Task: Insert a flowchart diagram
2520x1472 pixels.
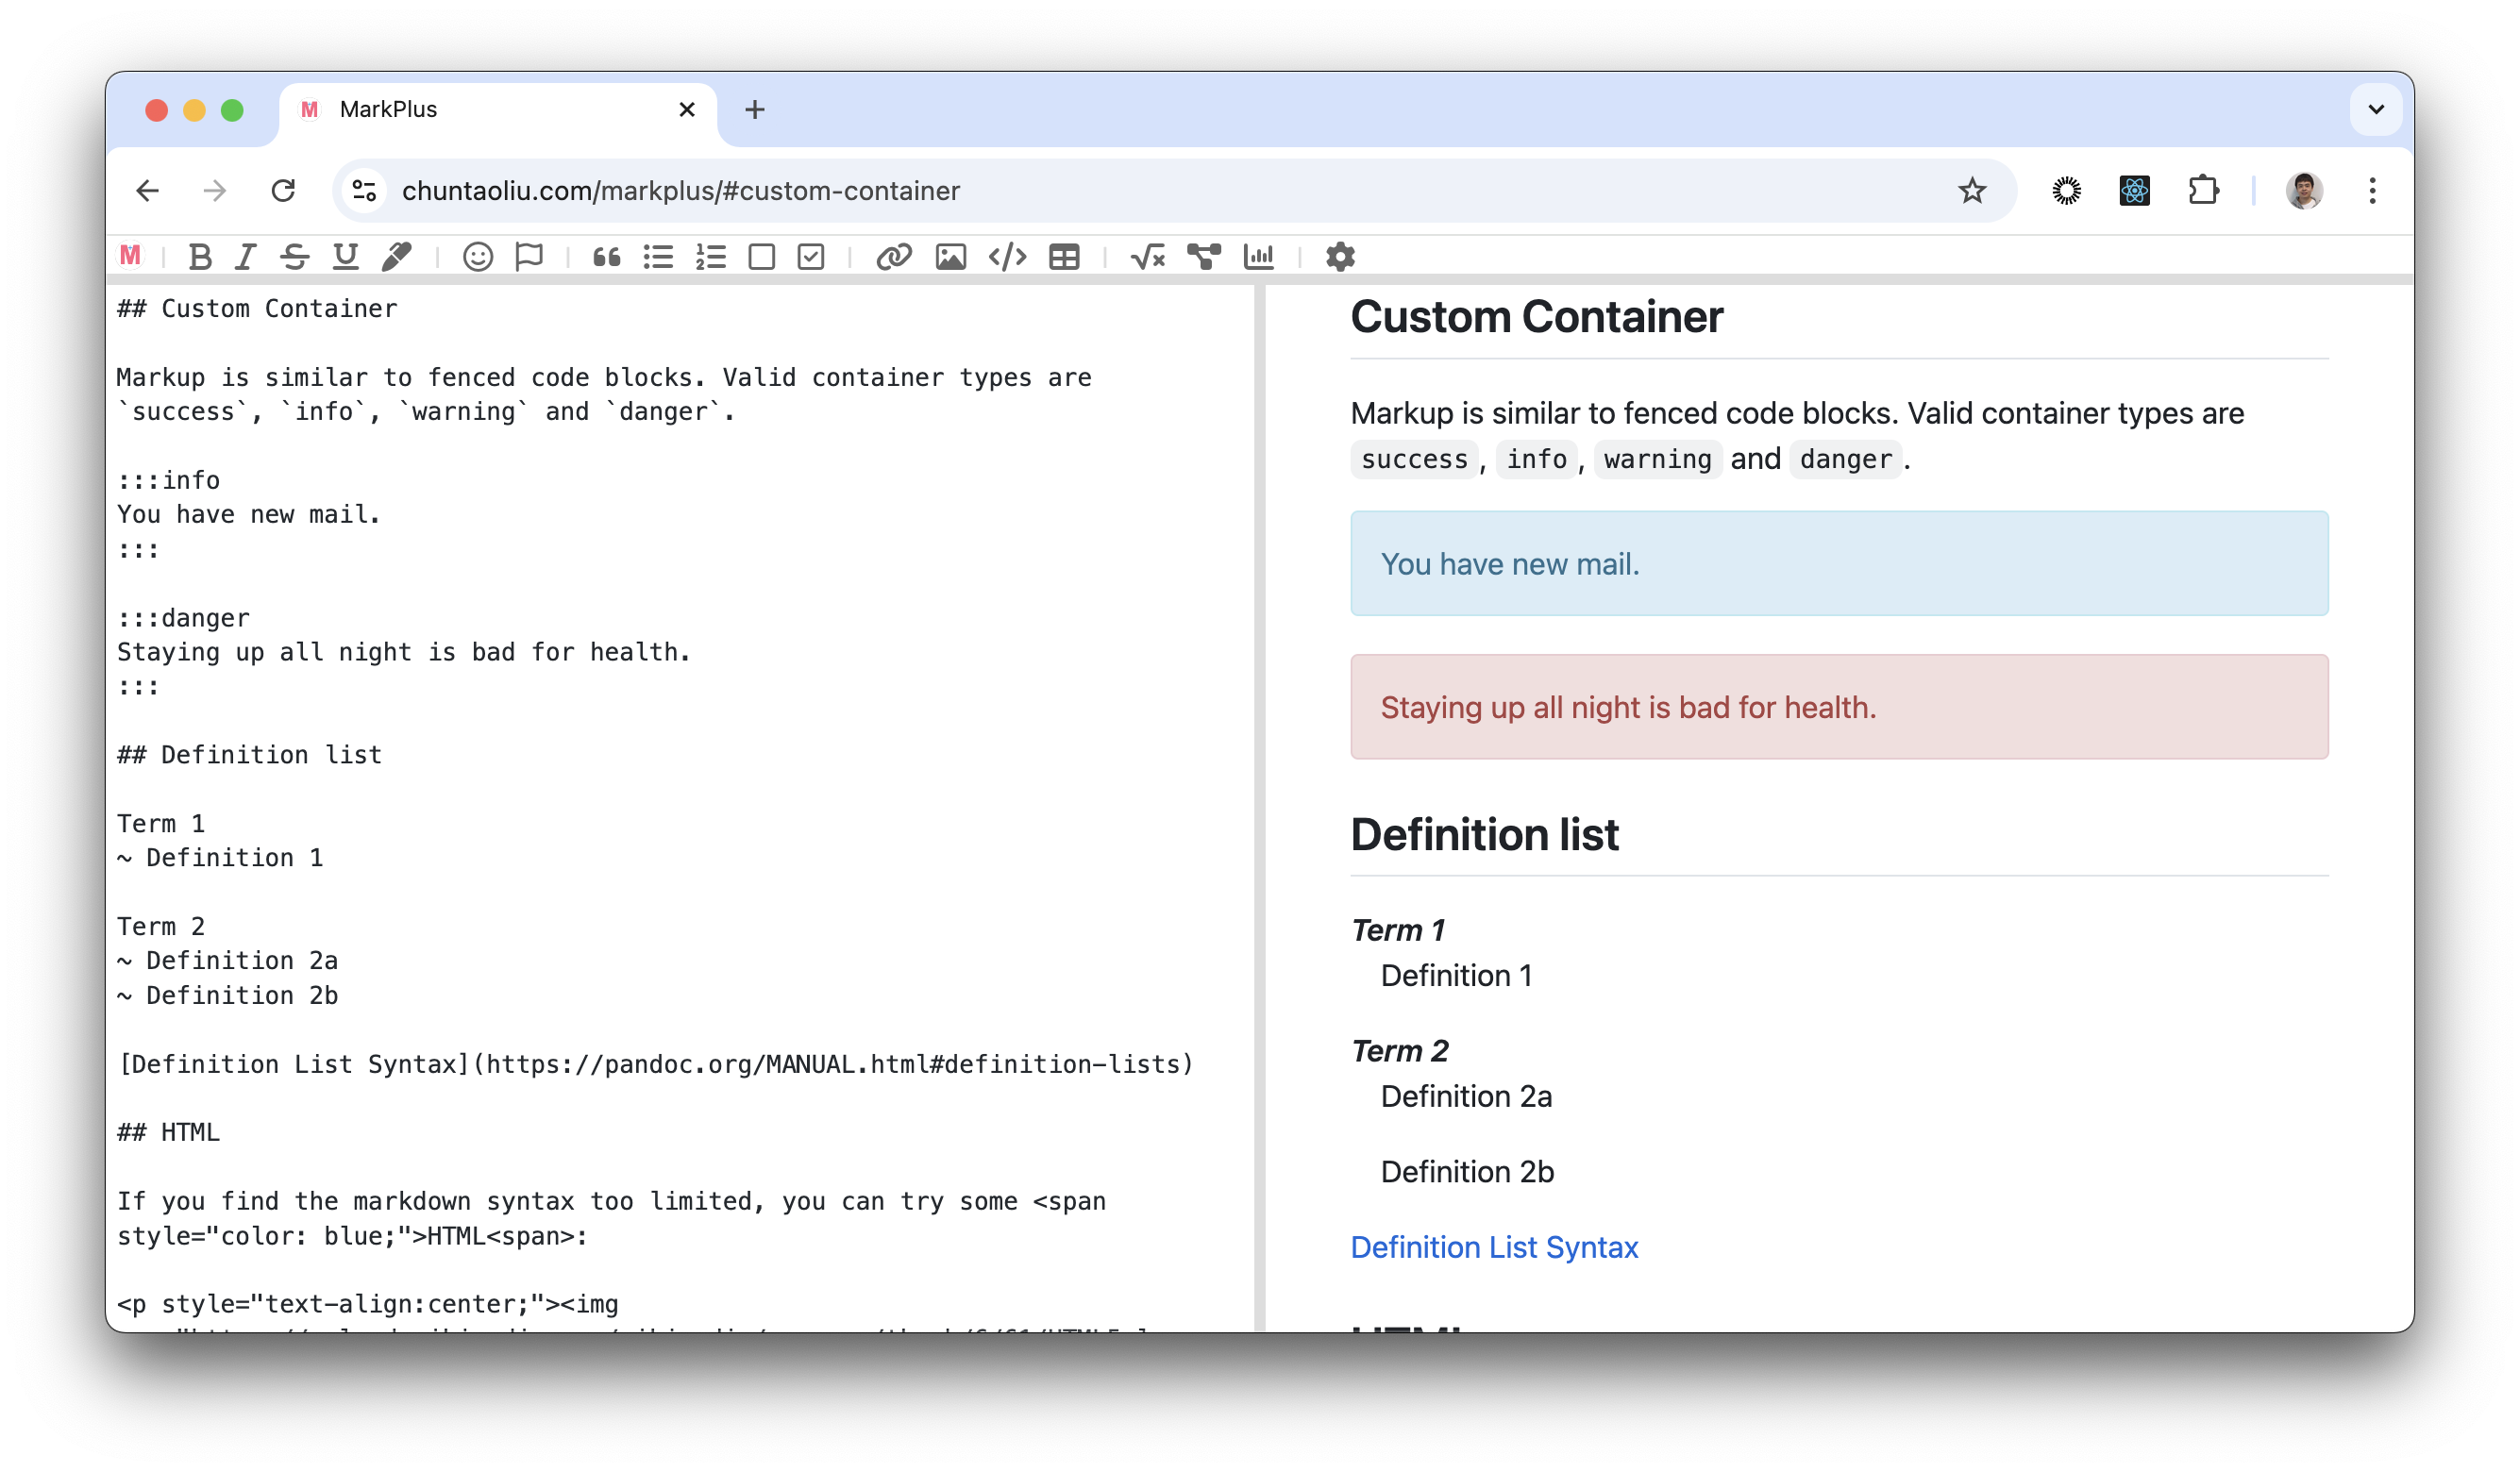Action: pyautogui.click(x=1204, y=257)
